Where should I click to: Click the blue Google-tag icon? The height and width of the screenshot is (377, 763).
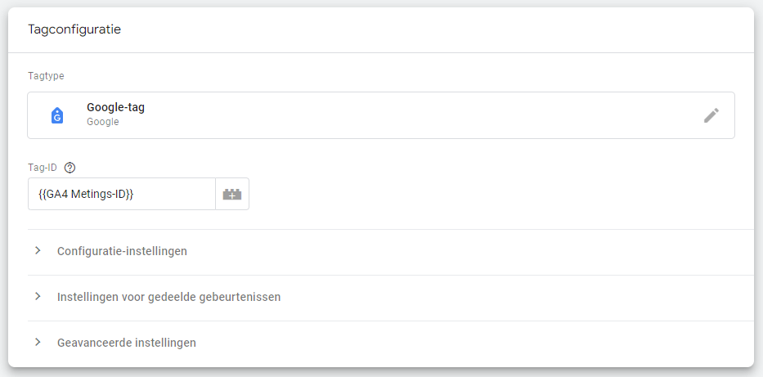coord(57,115)
